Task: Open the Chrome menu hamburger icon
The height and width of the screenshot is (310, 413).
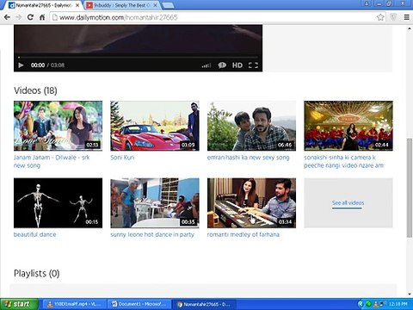Action: pos(407,17)
